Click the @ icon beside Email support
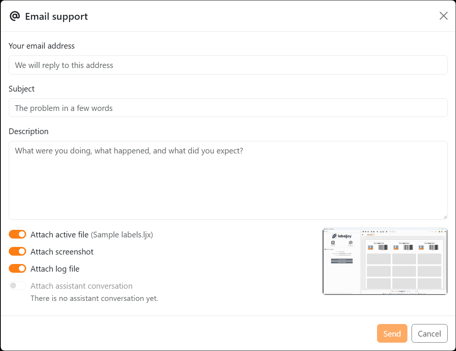The image size is (456, 351). tap(14, 16)
